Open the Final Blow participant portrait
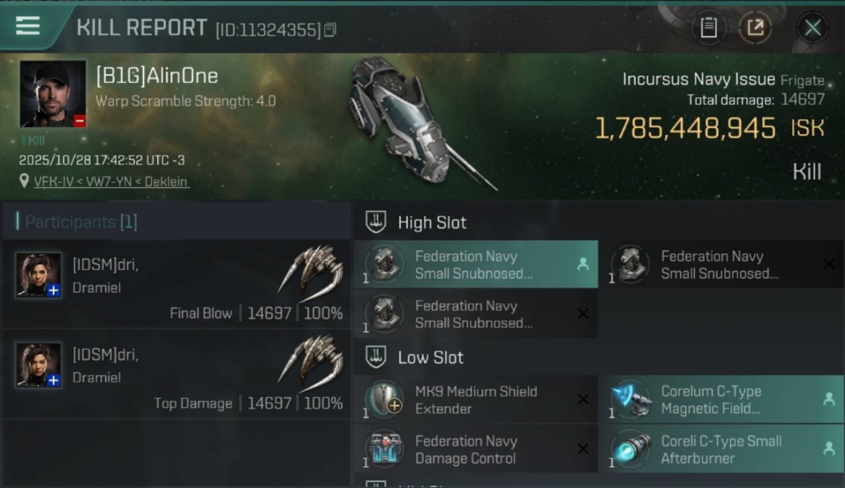This screenshot has width=845, height=488. tap(39, 275)
